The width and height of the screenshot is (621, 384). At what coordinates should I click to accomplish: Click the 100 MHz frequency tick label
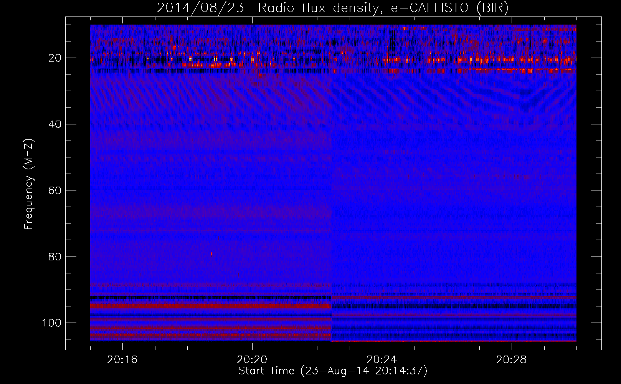pyautogui.click(x=52, y=323)
